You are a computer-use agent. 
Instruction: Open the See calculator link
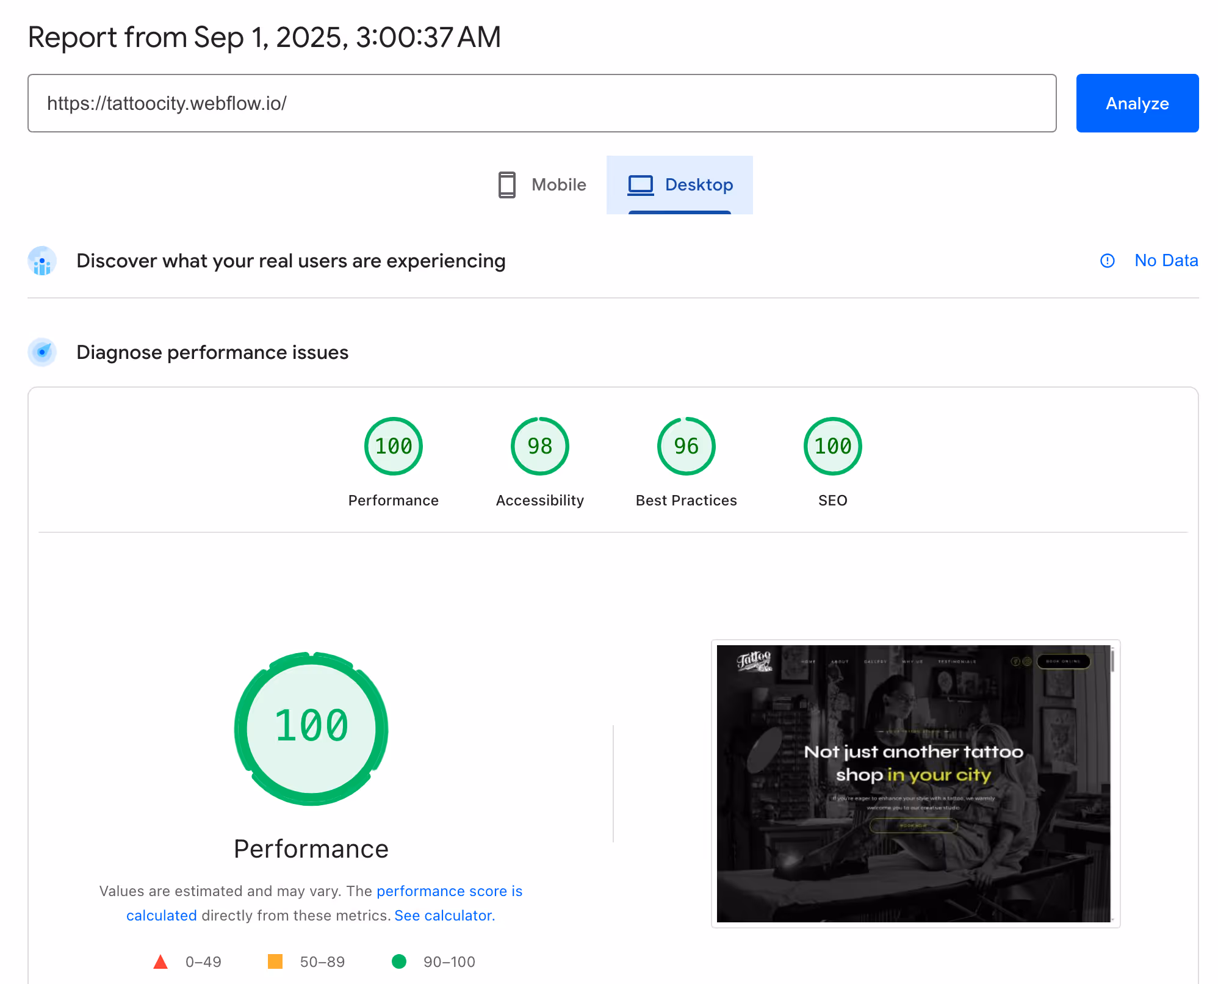point(444,916)
